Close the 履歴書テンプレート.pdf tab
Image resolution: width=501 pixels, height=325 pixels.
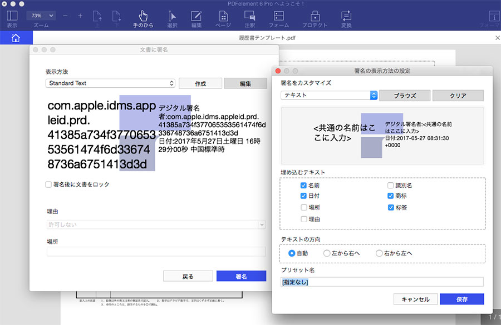[x=497, y=38]
